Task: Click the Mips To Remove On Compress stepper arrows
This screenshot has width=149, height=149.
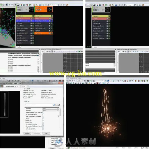Action: (58, 116)
